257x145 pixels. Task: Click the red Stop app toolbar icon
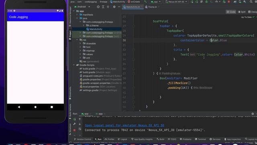tap(229, 2)
